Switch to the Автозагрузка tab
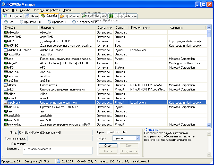The image size is (214, 165). coord(94,16)
